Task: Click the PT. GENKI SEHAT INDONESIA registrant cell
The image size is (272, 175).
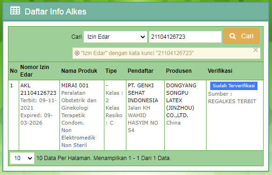Action: [x=143, y=93]
